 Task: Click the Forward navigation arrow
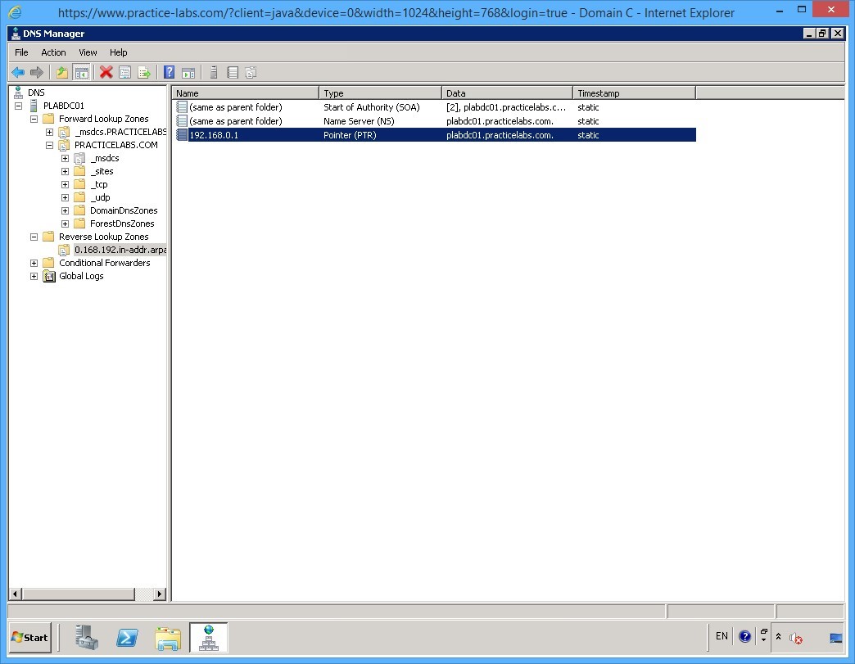tap(37, 72)
